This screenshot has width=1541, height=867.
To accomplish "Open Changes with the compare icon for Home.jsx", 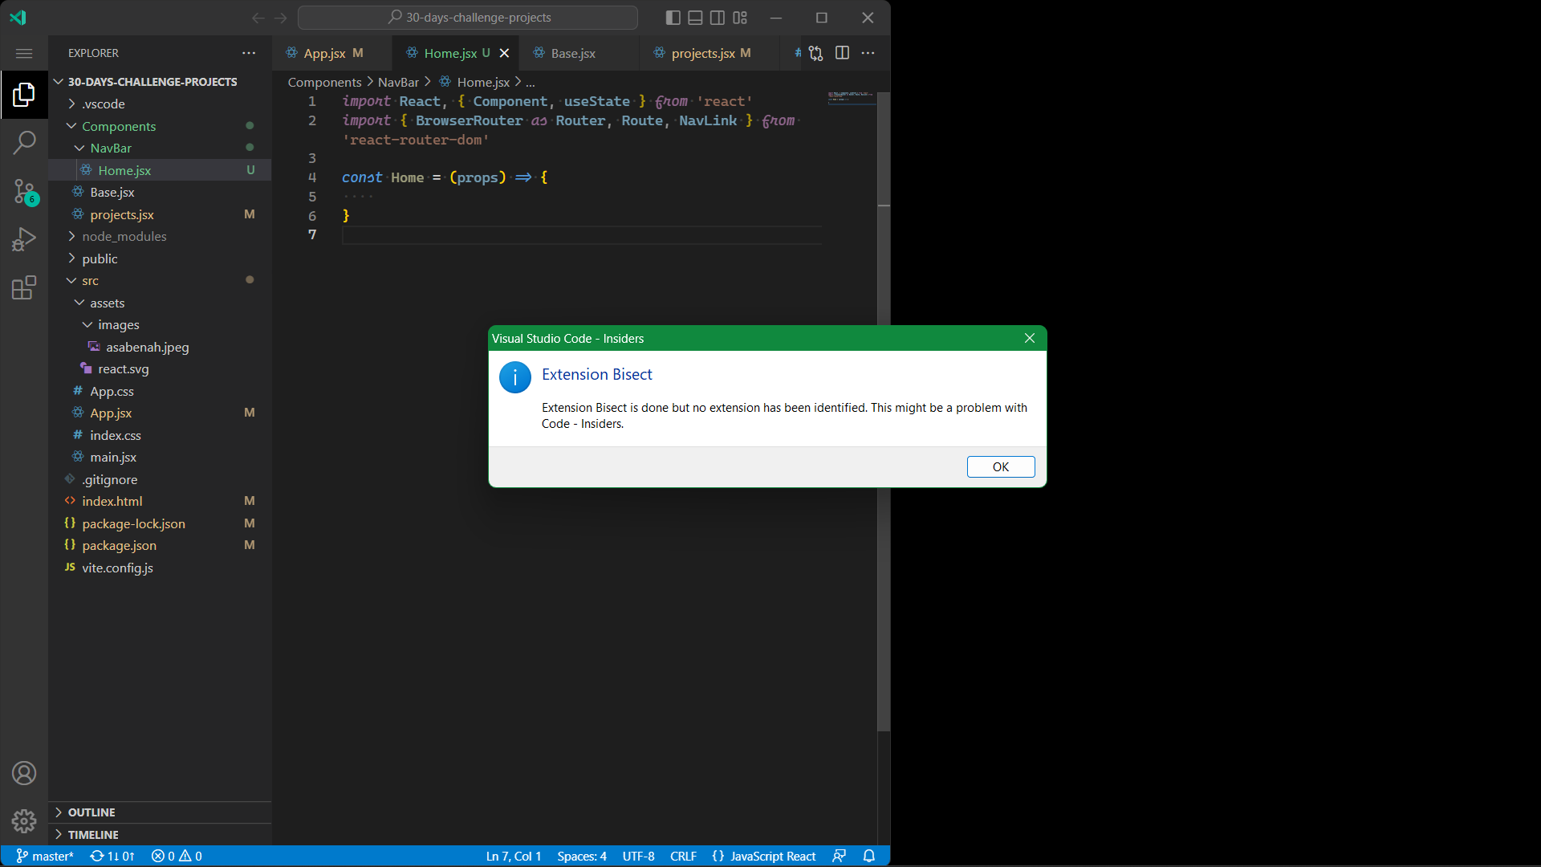I will pos(815,52).
